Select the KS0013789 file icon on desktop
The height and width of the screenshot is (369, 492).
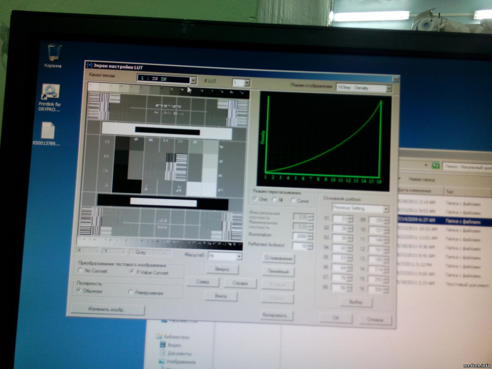pos(48,131)
